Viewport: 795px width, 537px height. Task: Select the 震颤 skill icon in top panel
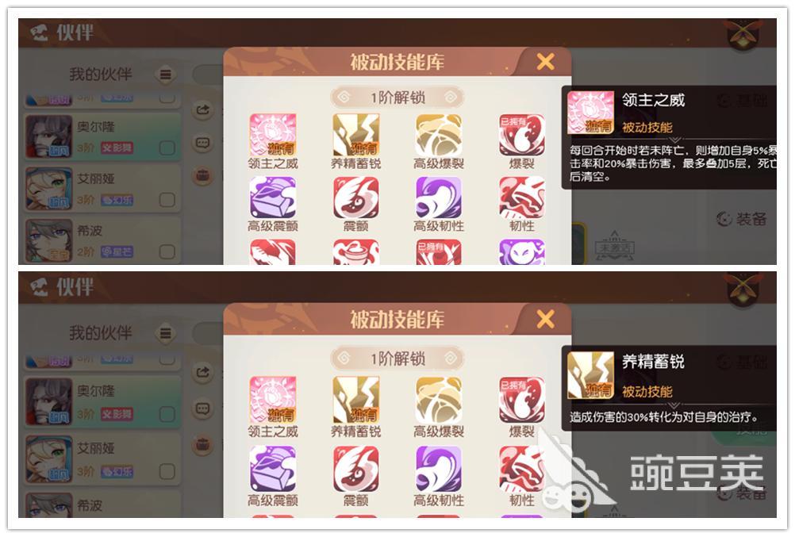355,198
